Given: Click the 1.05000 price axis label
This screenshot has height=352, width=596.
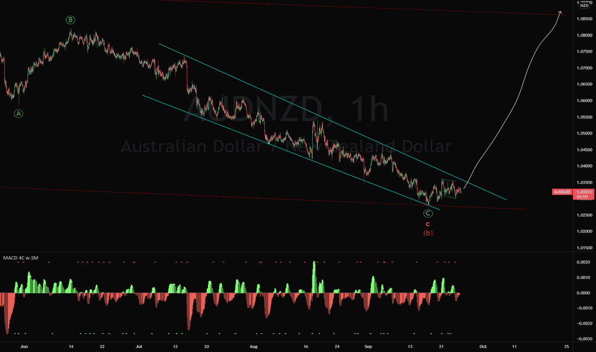Looking at the screenshot, I should tap(584, 134).
